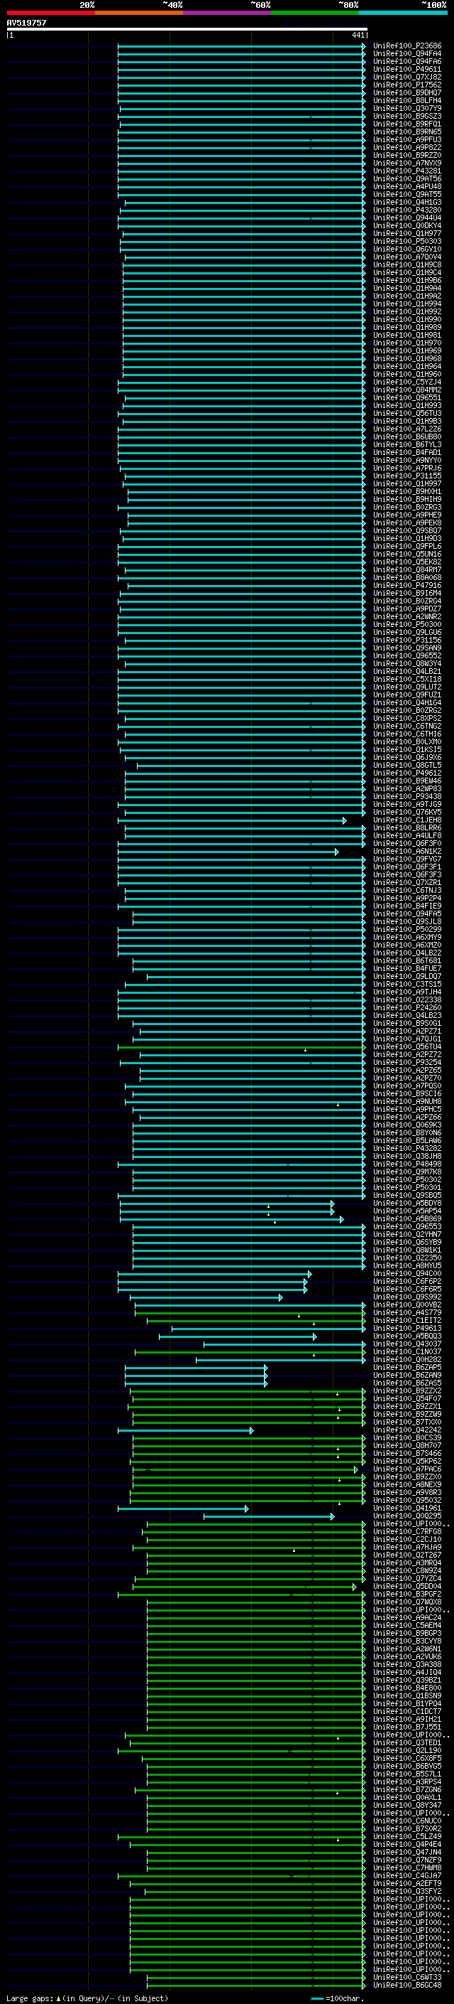The height and width of the screenshot is (2004, 454).
Task: Select hit label UniRef100_B9DHQ7
Action: [407, 92]
